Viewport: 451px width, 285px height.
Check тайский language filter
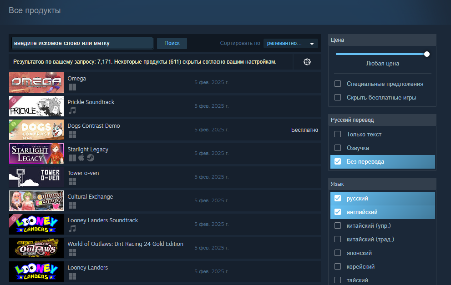[338, 280]
